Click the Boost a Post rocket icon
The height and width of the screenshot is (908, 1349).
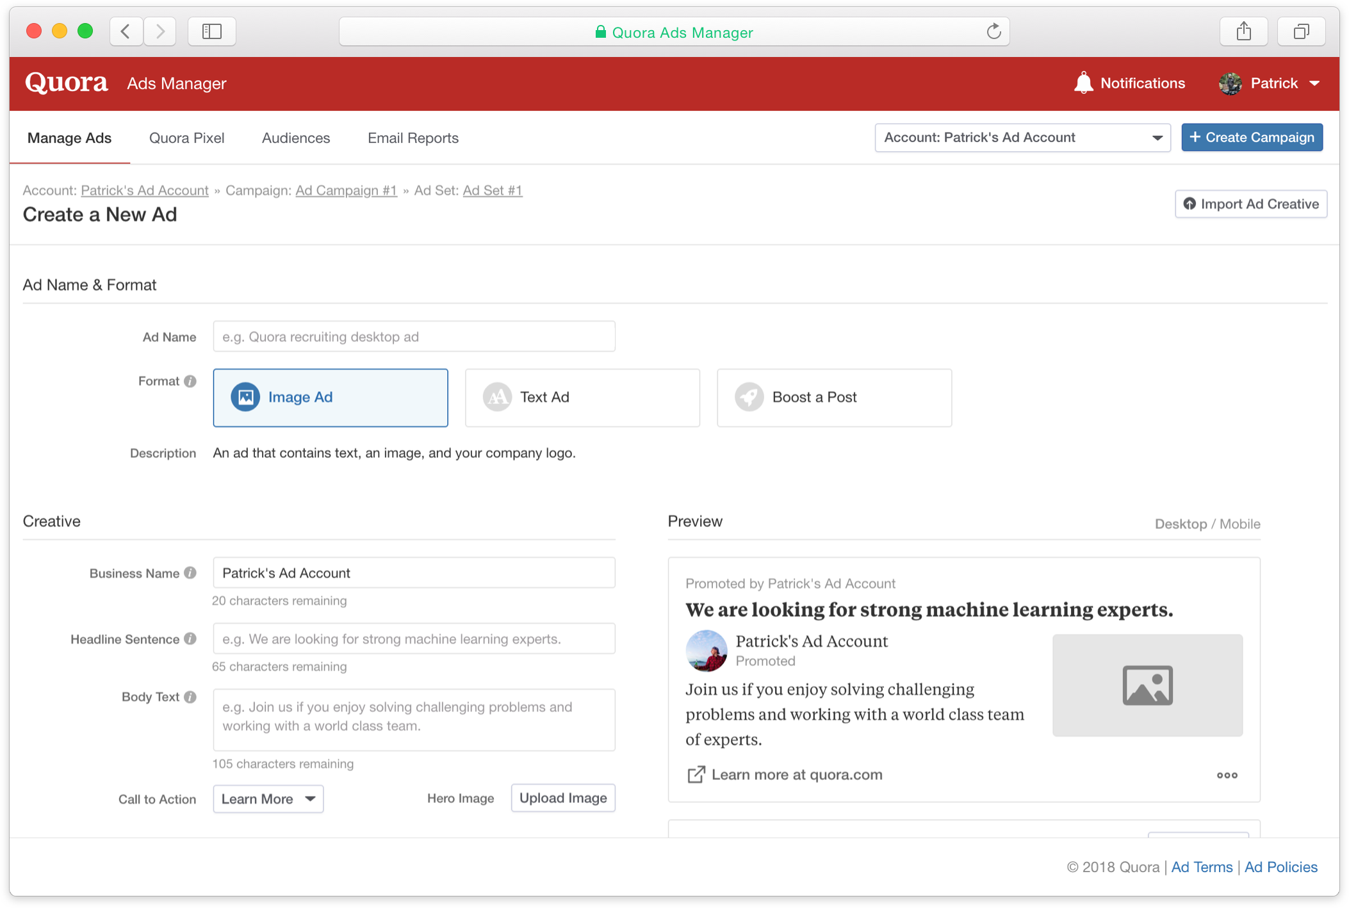click(749, 397)
